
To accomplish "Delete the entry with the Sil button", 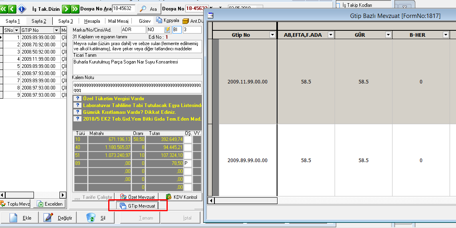I will 96,218.
